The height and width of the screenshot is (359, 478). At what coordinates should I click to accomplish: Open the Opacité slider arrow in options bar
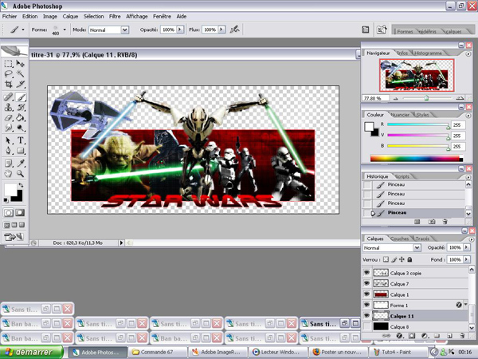(180, 30)
